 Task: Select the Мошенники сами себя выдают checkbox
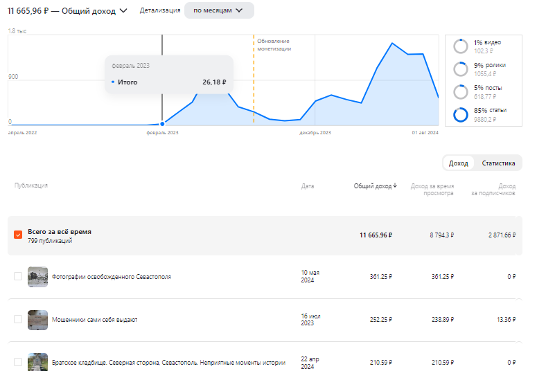[18, 319]
